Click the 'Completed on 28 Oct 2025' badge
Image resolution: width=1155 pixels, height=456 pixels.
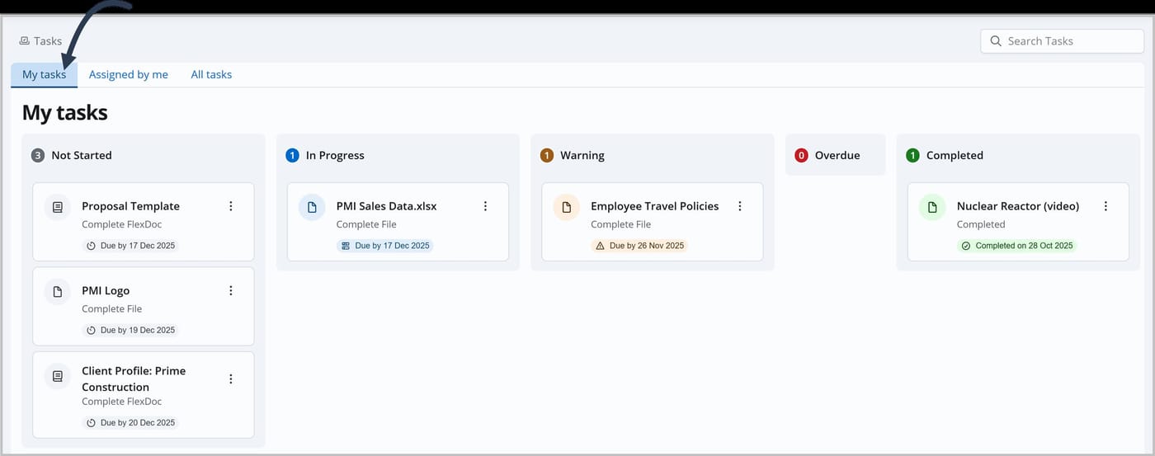click(x=1017, y=246)
